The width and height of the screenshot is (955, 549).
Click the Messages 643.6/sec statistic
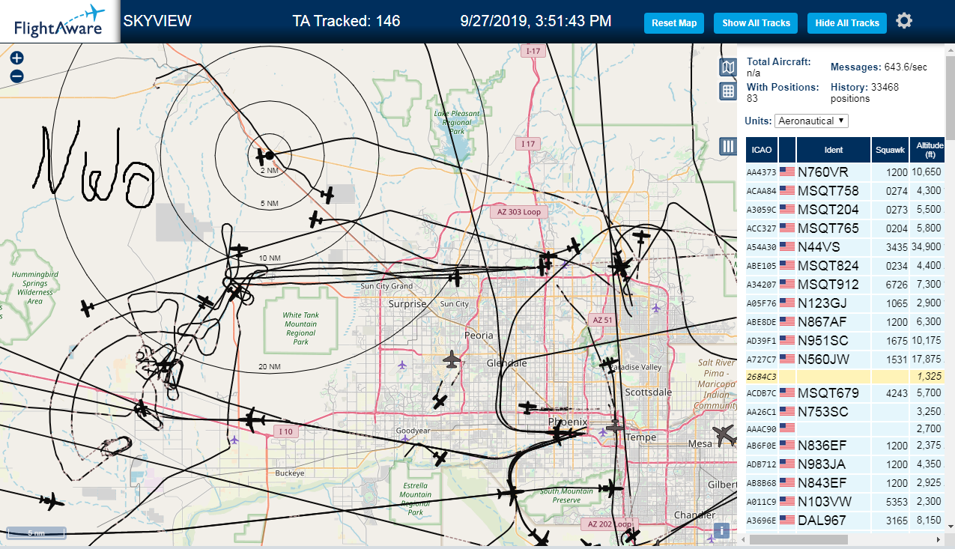(x=879, y=67)
